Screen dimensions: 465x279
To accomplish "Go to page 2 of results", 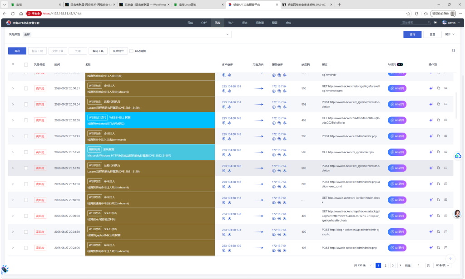I will click(386, 265).
